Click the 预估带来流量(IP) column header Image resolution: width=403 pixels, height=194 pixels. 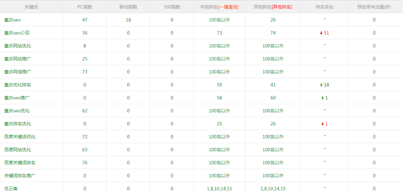click(374, 7)
